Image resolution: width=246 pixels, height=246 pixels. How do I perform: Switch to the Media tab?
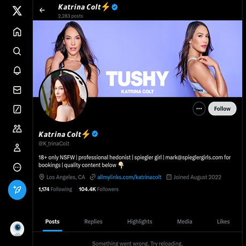pos(184,221)
